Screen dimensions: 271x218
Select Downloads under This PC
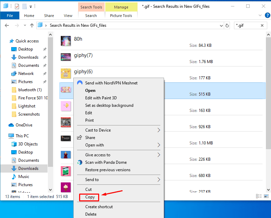(x=28, y=169)
